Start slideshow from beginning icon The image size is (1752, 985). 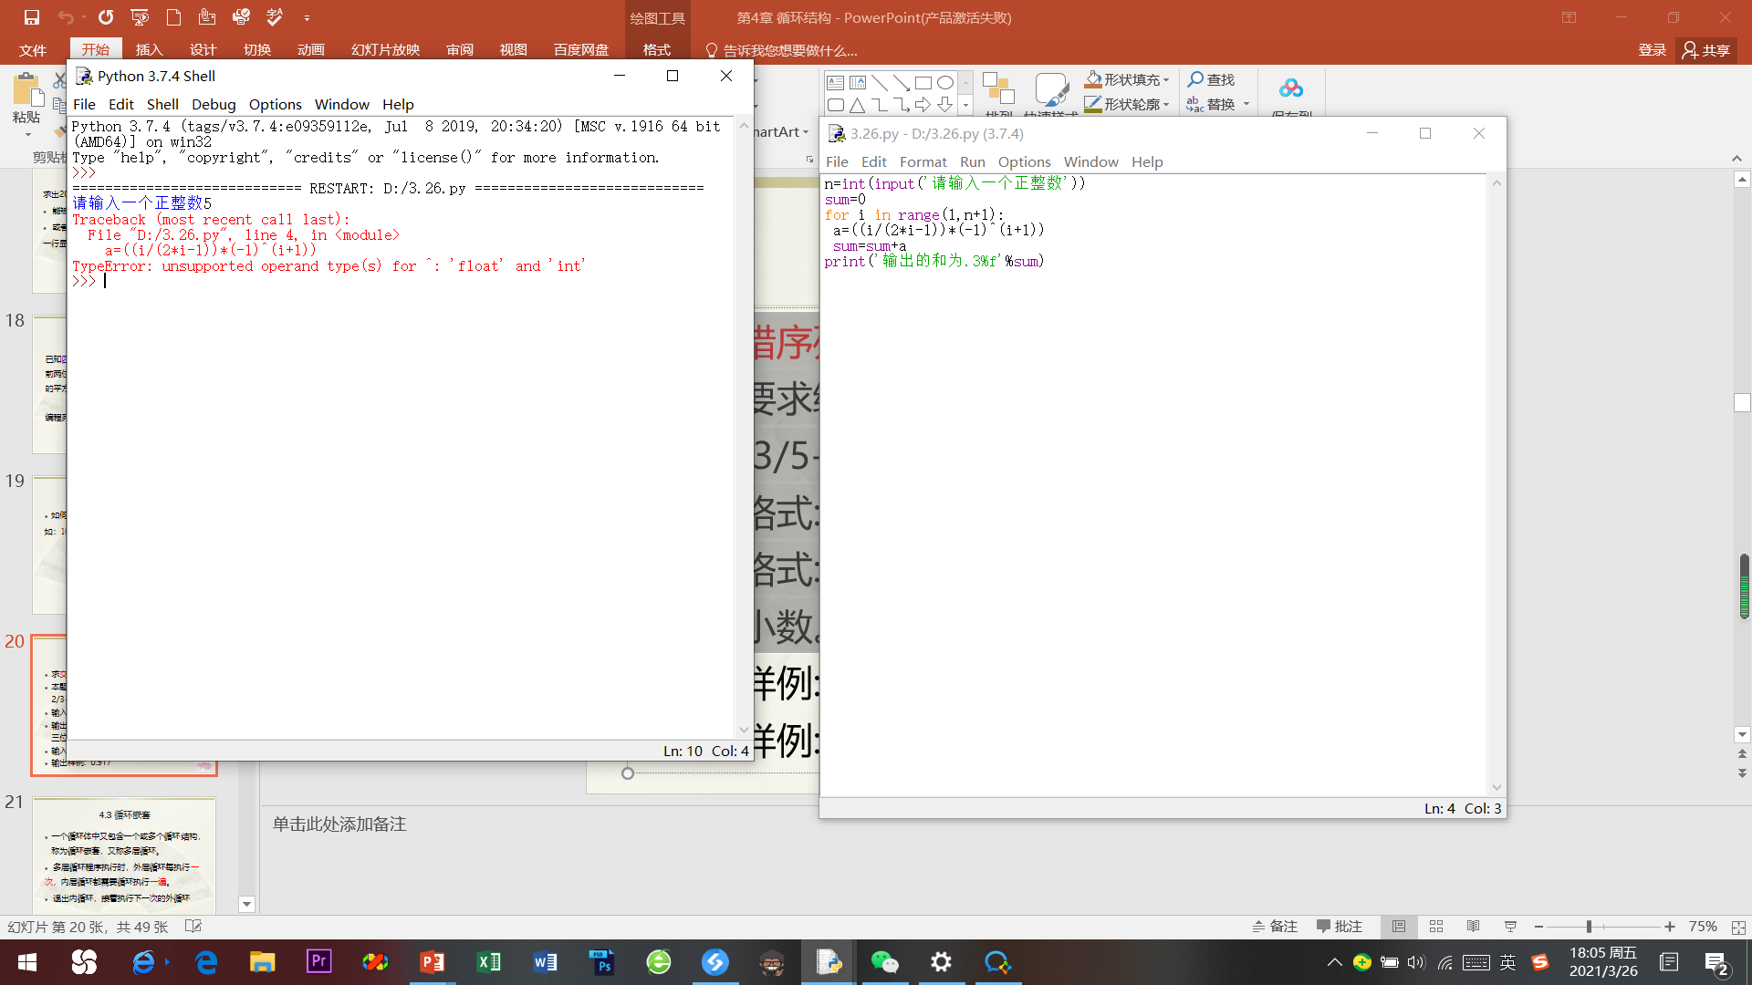[140, 17]
